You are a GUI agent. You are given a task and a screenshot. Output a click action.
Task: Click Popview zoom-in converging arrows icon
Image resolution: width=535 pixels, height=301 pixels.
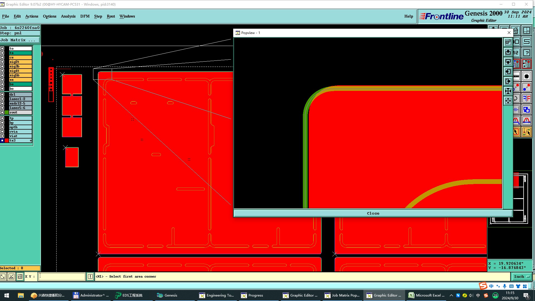[508, 91]
